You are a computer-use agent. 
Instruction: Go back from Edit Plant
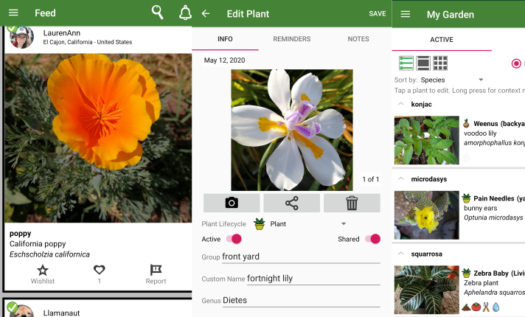(x=206, y=14)
